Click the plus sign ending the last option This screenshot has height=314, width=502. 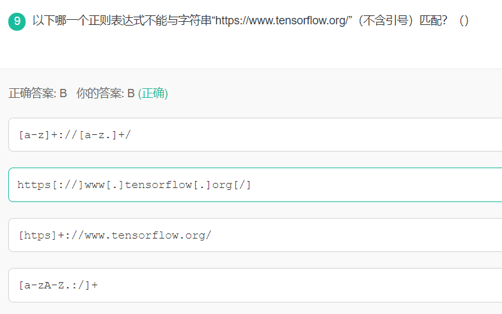[x=95, y=285]
